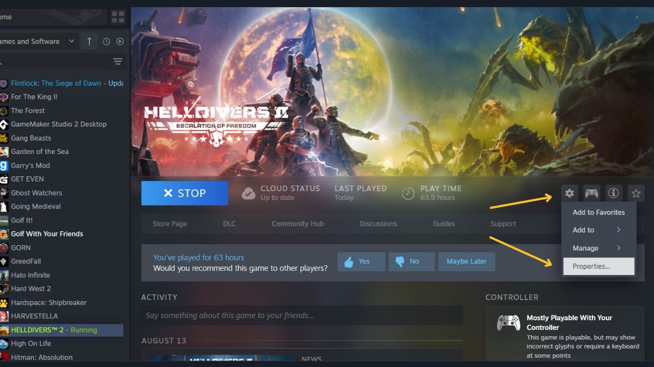Select Ghost Watchers in library
The width and height of the screenshot is (654, 367).
pyautogui.click(x=37, y=193)
